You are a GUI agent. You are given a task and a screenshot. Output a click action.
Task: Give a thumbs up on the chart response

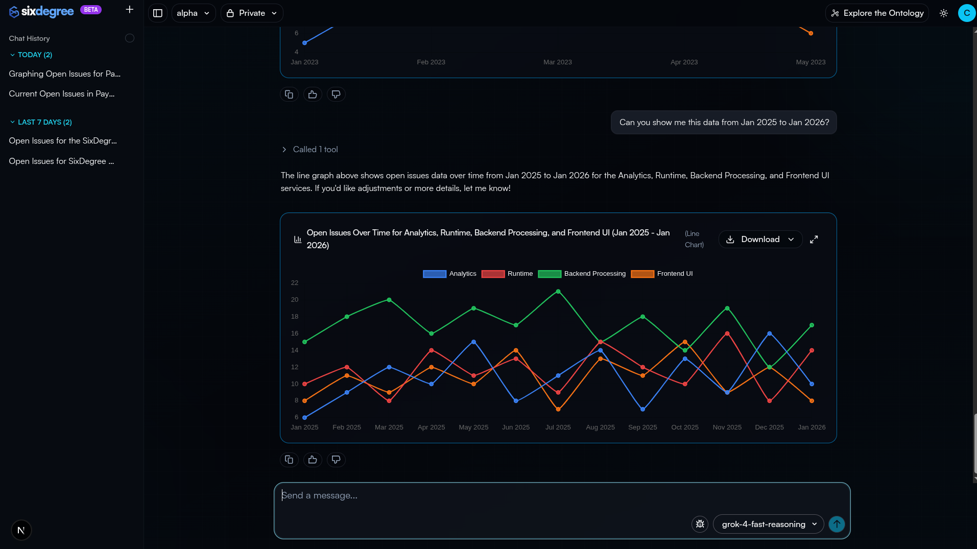[x=312, y=460]
